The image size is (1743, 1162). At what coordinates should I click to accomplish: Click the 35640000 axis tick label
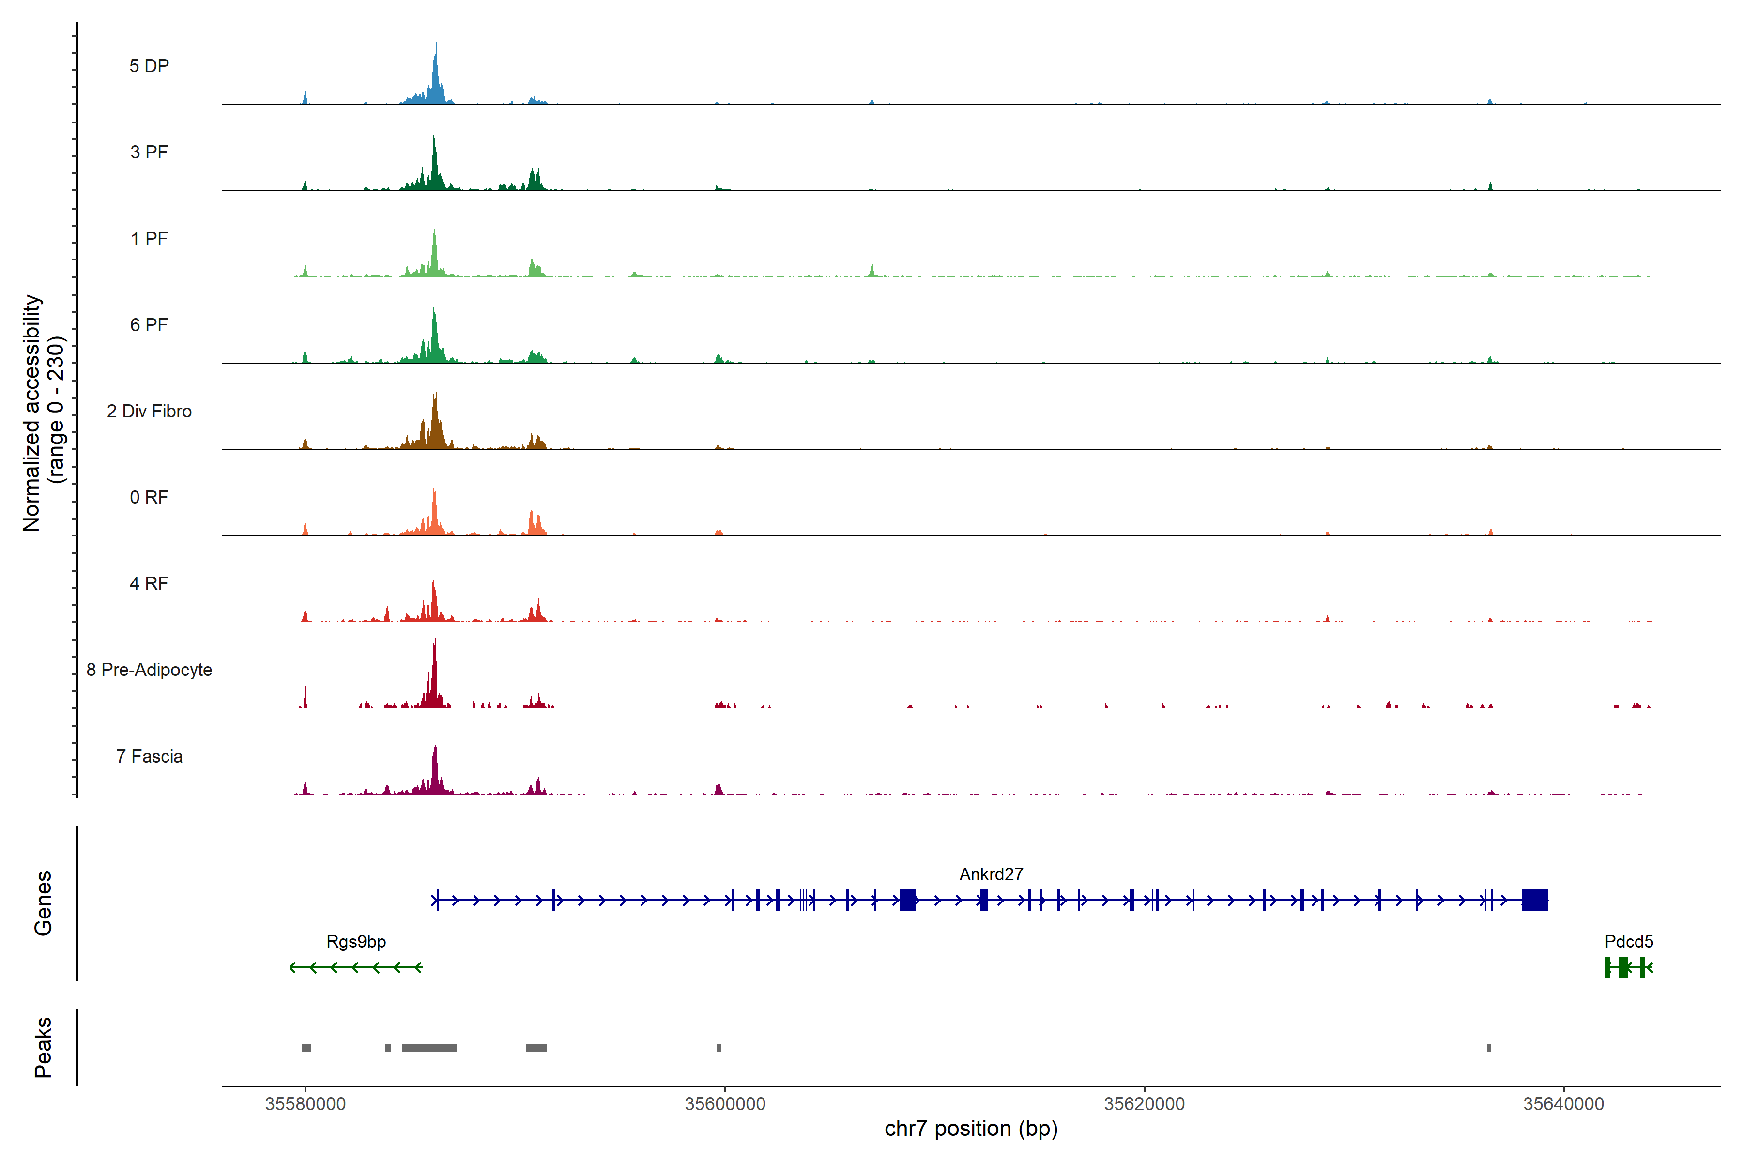tap(1564, 1104)
